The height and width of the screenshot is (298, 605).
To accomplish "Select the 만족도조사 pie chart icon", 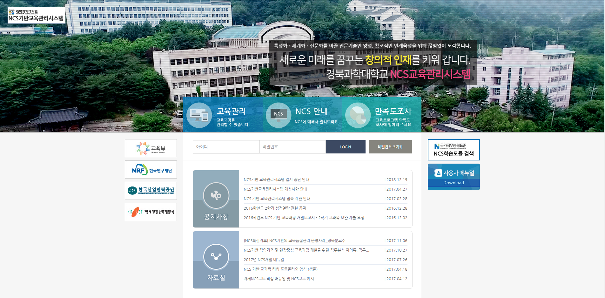I will 358,115.
